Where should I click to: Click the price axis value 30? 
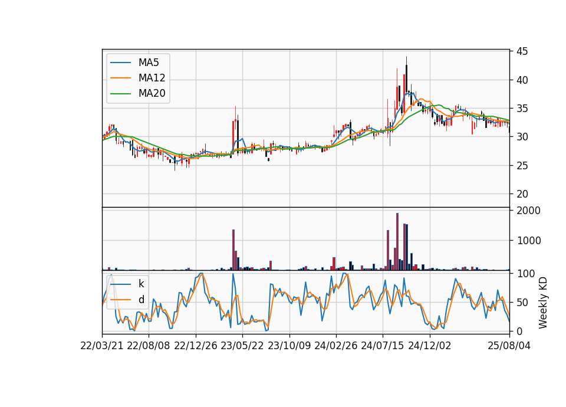coord(522,137)
